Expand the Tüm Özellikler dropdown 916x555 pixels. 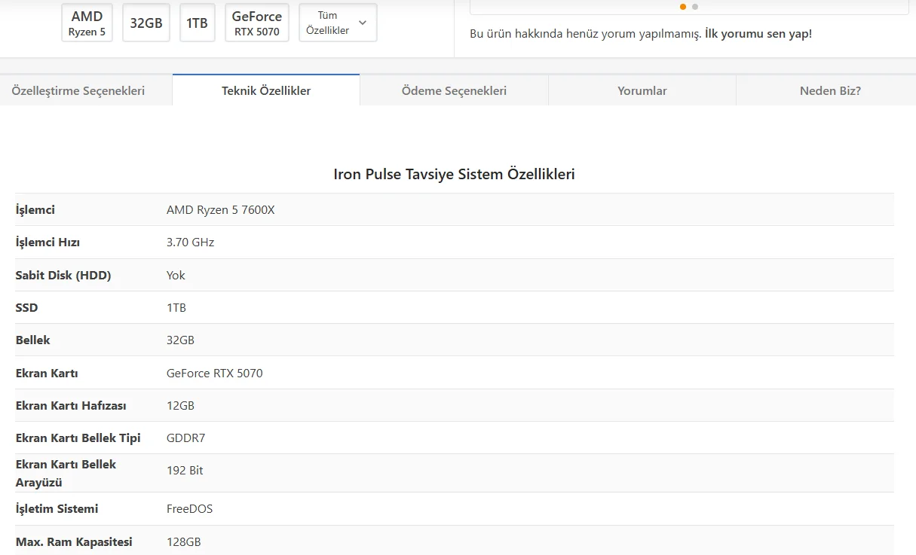pos(338,23)
